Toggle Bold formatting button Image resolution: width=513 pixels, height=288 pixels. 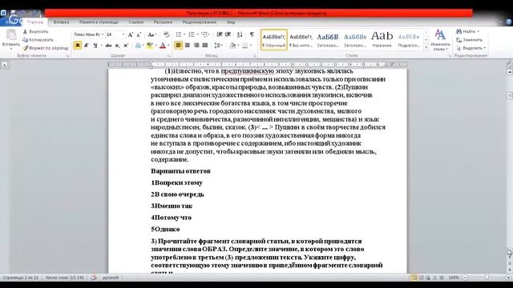(78, 46)
